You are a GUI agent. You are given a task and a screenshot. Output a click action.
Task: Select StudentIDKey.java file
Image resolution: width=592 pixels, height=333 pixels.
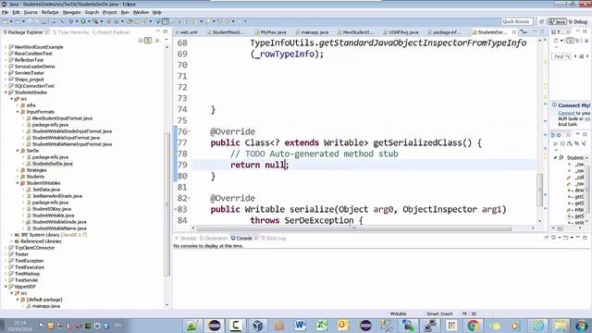click(x=52, y=209)
